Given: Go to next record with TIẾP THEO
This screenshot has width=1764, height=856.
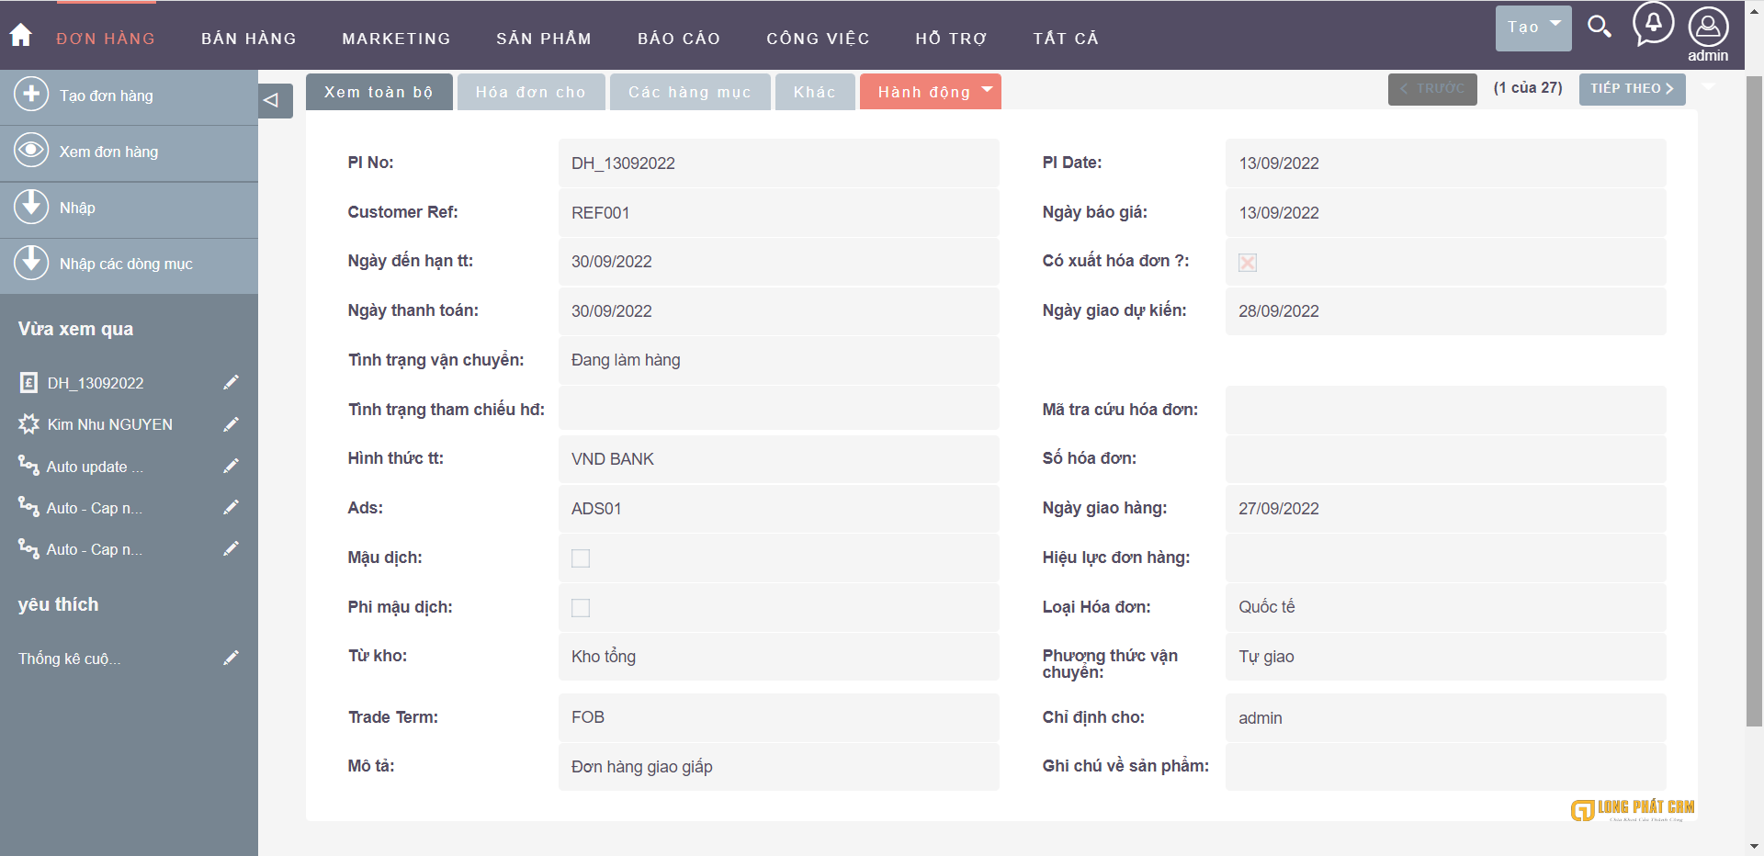Looking at the screenshot, I should pyautogui.click(x=1632, y=89).
